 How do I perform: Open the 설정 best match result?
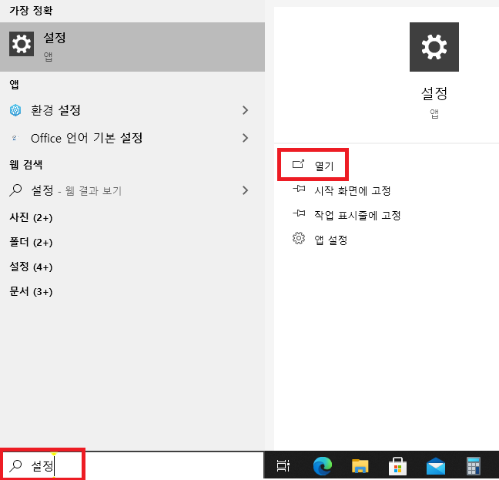pos(132,47)
